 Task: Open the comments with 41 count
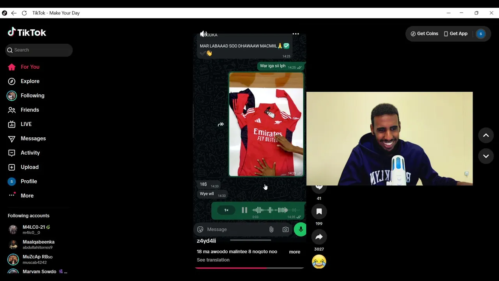tap(319, 189)
